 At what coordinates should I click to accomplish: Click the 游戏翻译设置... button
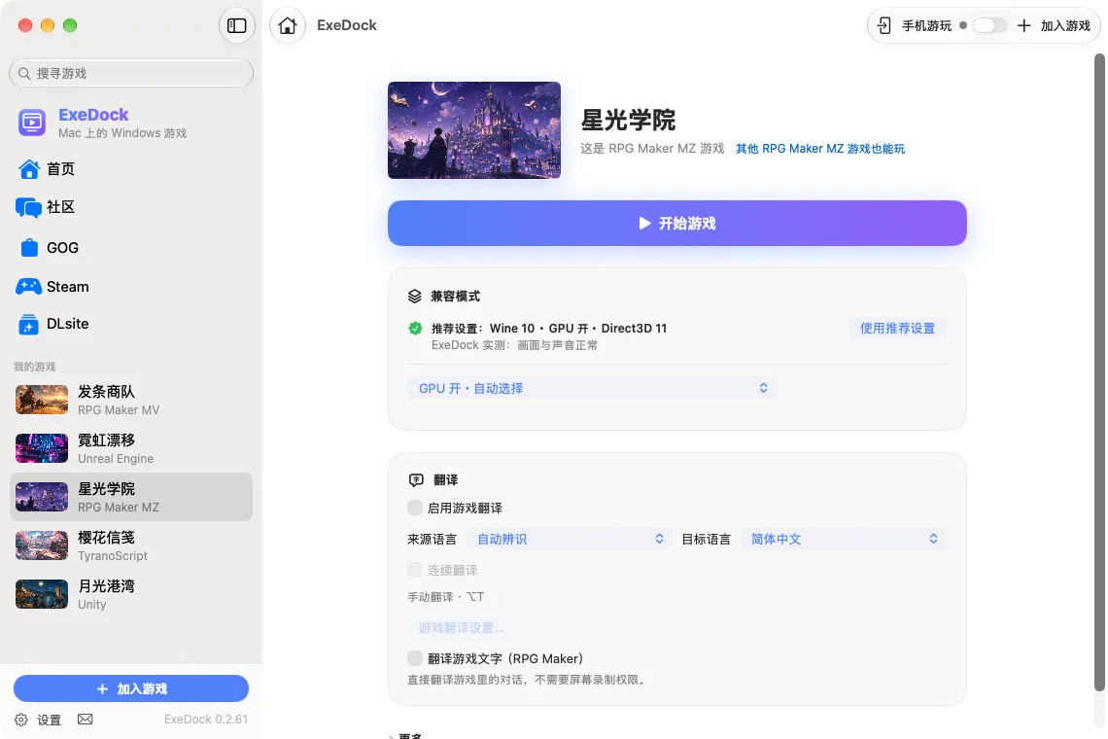(461, 627)
